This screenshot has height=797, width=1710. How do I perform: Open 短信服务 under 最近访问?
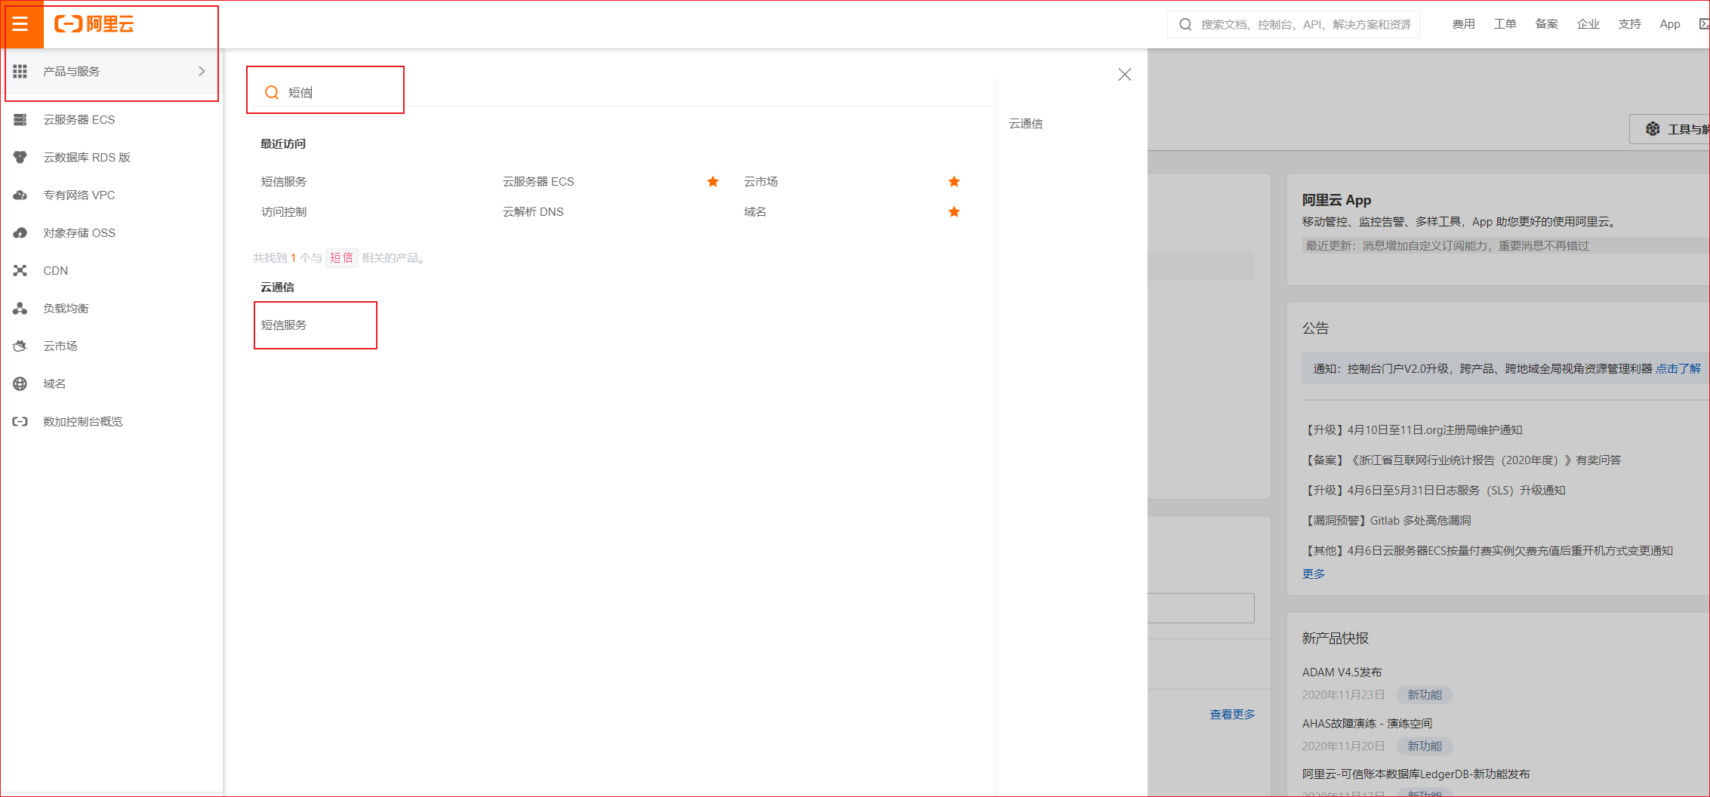[284, 182]
